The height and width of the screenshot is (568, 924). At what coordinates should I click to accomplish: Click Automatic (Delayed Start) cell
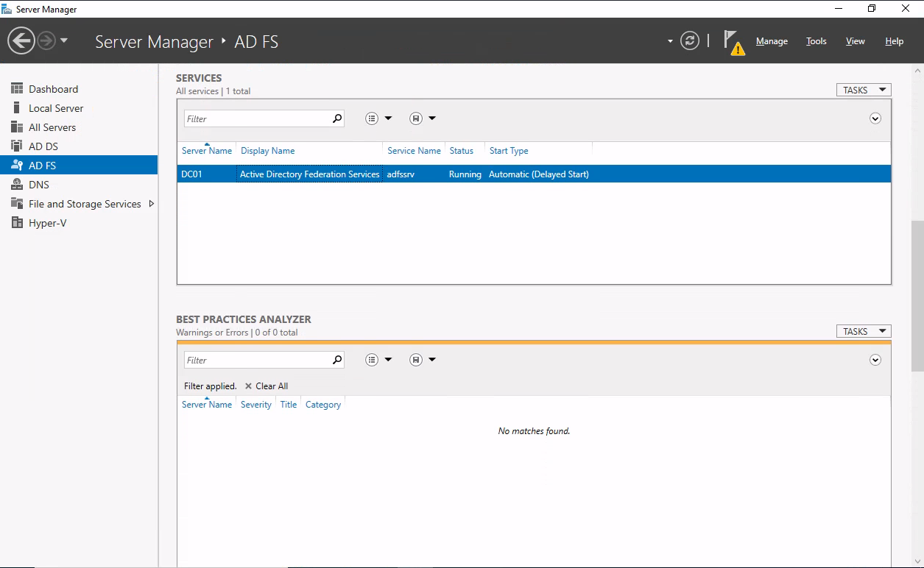[539, 174]
